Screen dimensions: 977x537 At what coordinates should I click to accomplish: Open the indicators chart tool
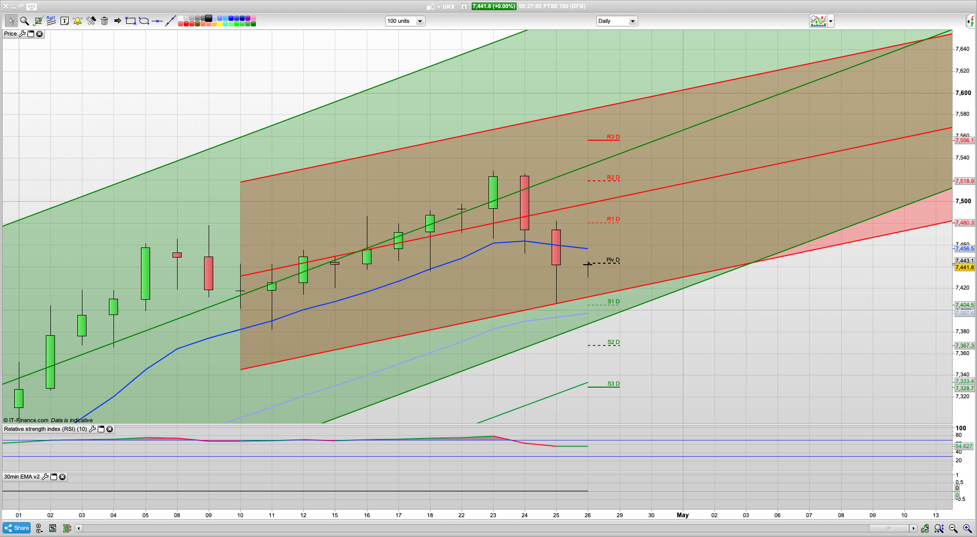[38, 21]
